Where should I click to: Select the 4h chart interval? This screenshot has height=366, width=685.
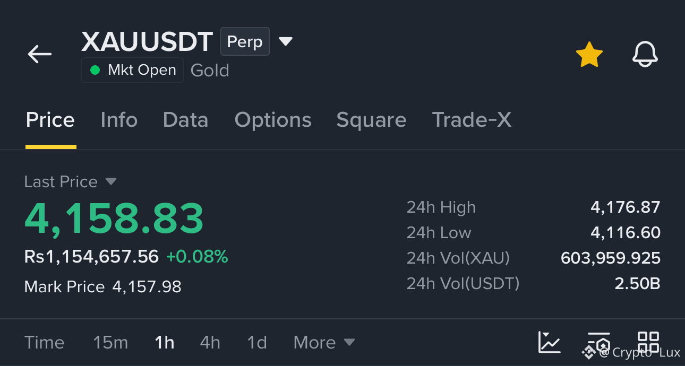210,343
